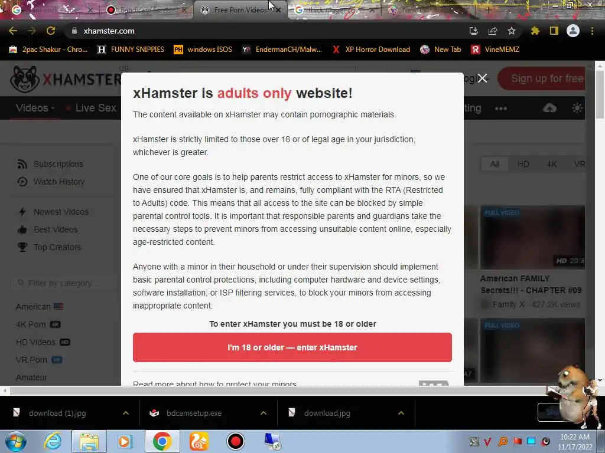Viewport: 605px width, 453px height.
Task: Open Watch History in the sidebar
Action: (x=51, y=182)
